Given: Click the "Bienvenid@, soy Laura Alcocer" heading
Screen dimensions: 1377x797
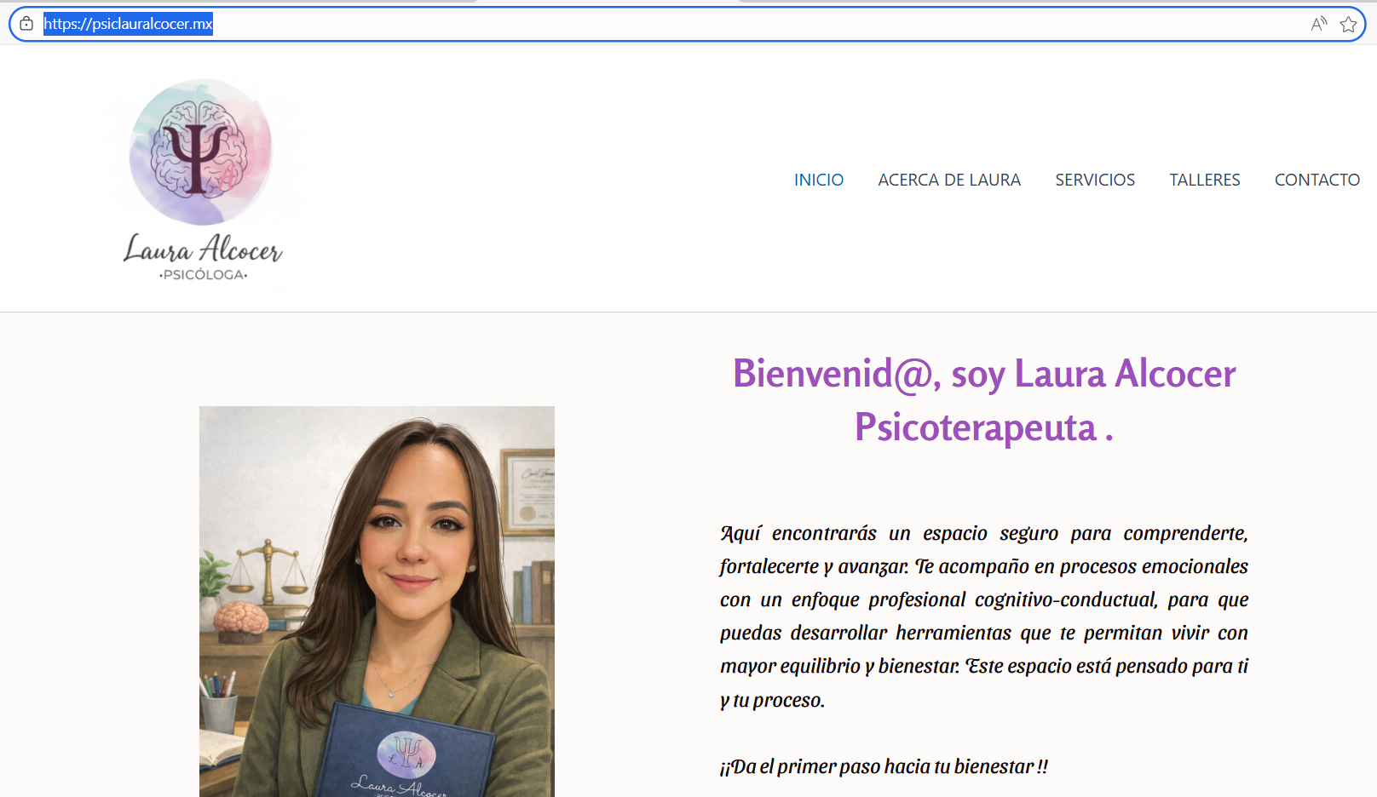Looking at the screenshot, I should click(983, 374).
